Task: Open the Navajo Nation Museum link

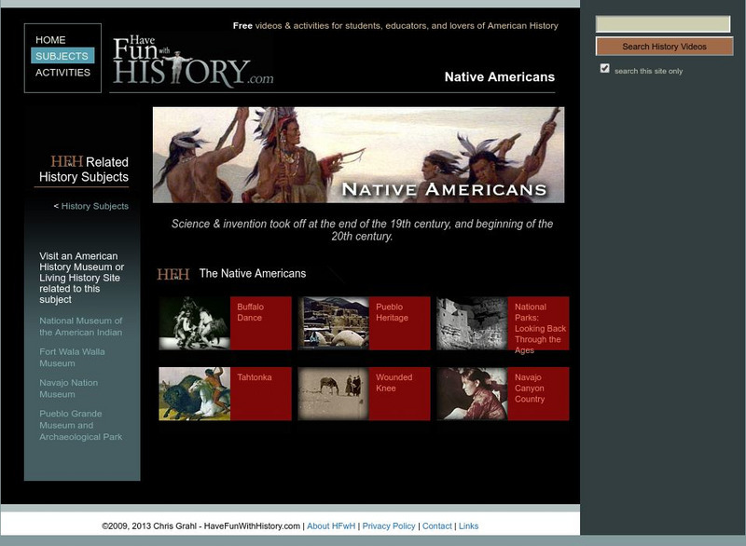Action: pos(68,389)
